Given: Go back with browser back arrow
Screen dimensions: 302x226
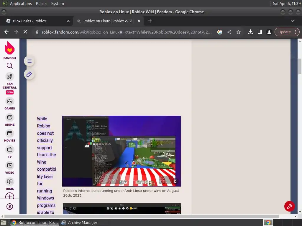Looking at the screenshot, I should click(6, 32).
